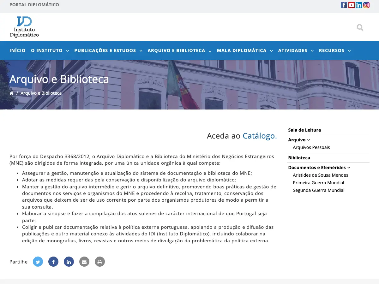This screenshot has width=379, height=284.
Task: Open the O Instituto menu
Action: point(47,50)
